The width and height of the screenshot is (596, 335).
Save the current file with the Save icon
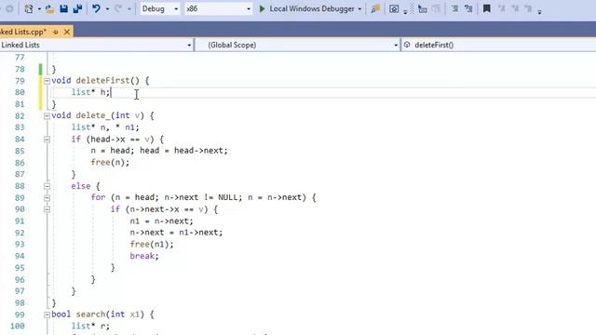click(x=64, y=8)
